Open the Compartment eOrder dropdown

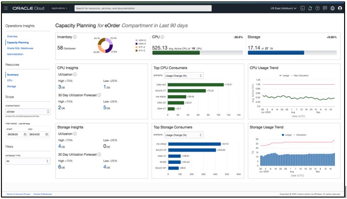(27, 110)
